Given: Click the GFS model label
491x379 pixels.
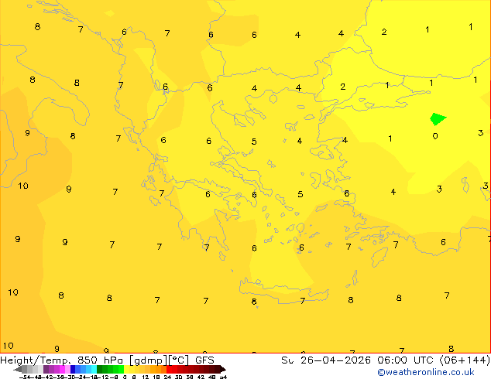Looking at the screenshot, I should 204,360.
